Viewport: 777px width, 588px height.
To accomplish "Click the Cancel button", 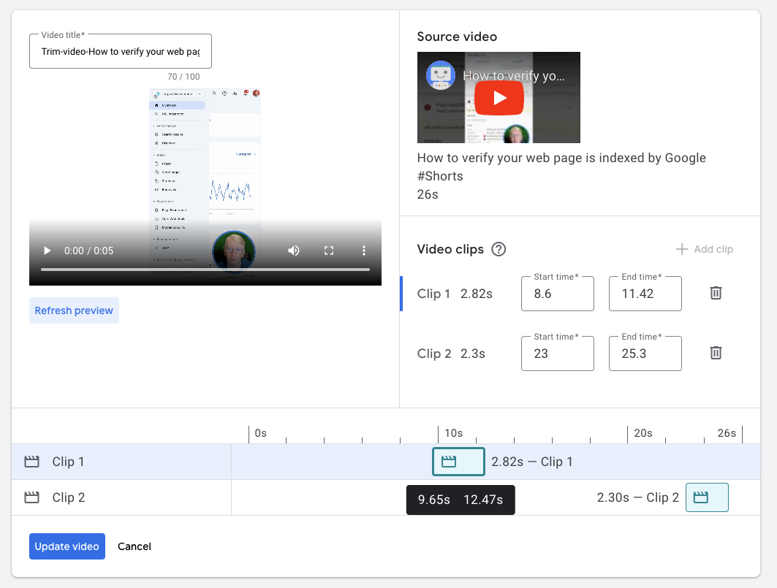I will pos(134,546).
